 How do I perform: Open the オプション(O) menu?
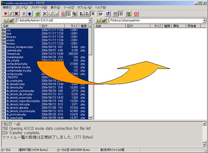85,7
